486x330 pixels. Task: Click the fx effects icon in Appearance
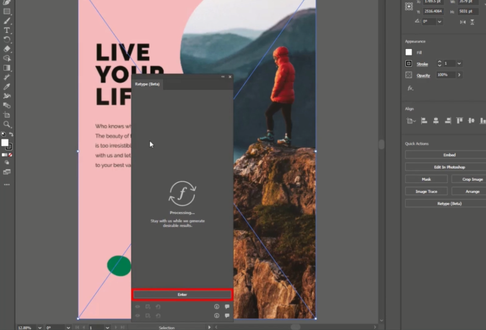[410, 88]
